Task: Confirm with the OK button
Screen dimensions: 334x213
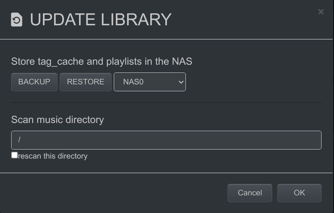Action: 299,193
